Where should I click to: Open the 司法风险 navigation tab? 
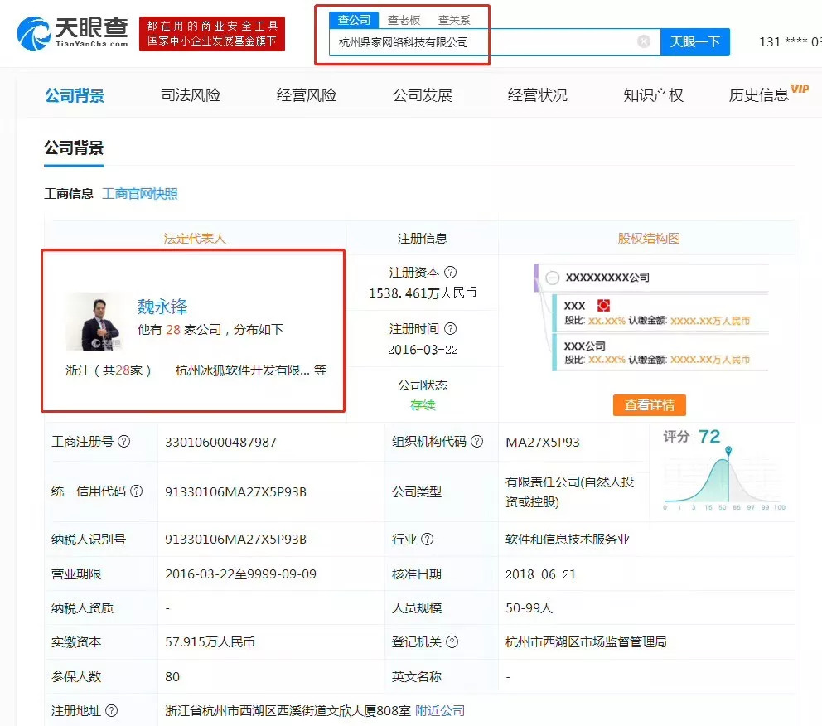pos(191,94)
